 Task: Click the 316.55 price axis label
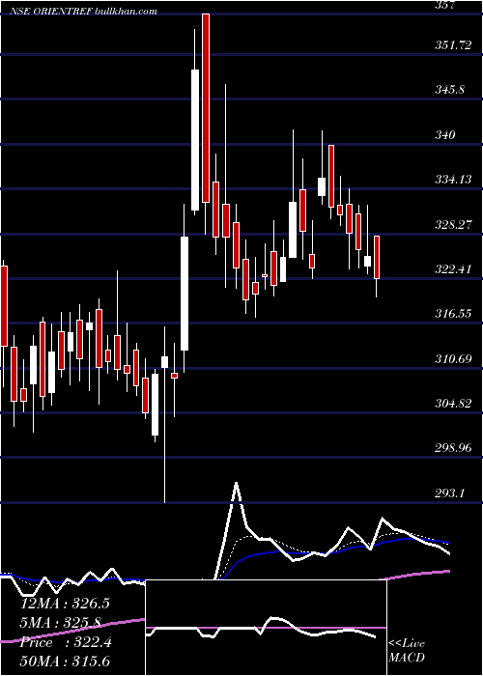tap(453, 314)
